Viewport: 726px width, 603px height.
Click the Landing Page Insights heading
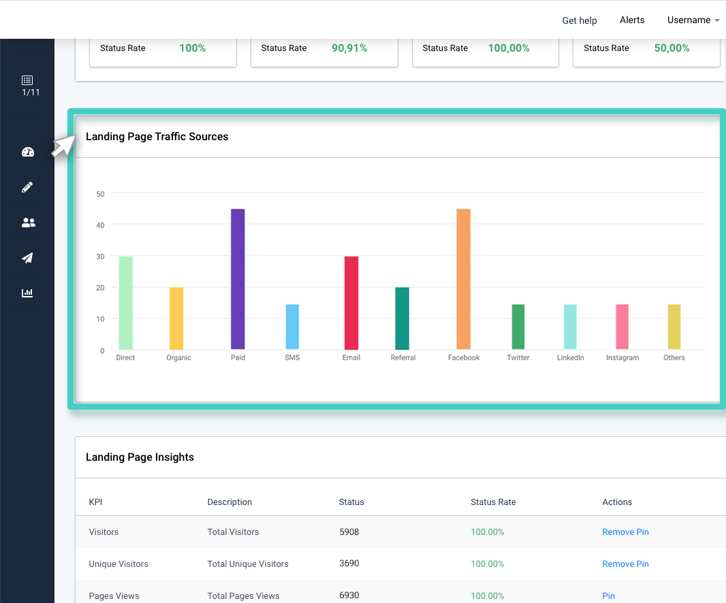pyautogui.click(x=140, y=457)
